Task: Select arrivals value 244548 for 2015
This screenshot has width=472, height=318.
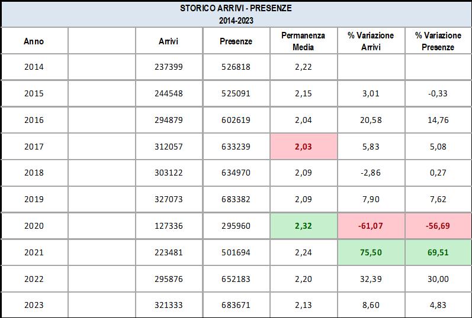Action: pos(168,93)
